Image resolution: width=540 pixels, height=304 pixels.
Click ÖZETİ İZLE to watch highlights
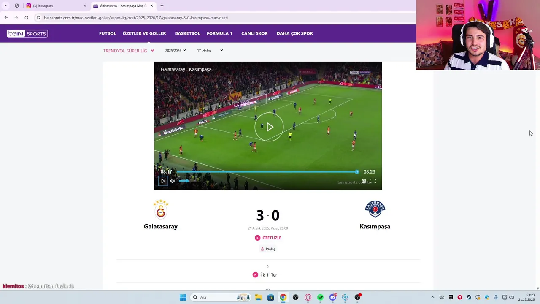click(268, 238)
